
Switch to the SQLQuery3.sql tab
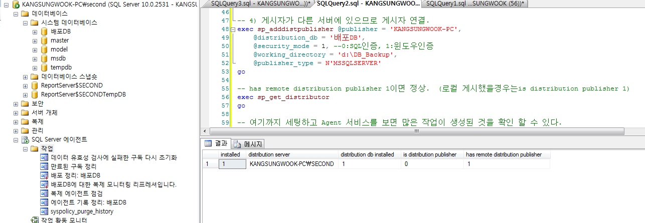tap(260, 3)
